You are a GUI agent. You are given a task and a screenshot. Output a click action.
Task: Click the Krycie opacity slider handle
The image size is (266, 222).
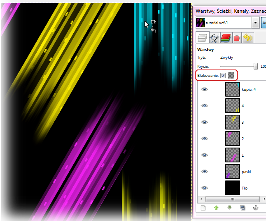pos(256,66)
